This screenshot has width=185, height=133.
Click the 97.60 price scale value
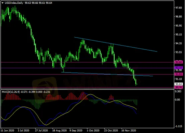(x=179, y=8)
